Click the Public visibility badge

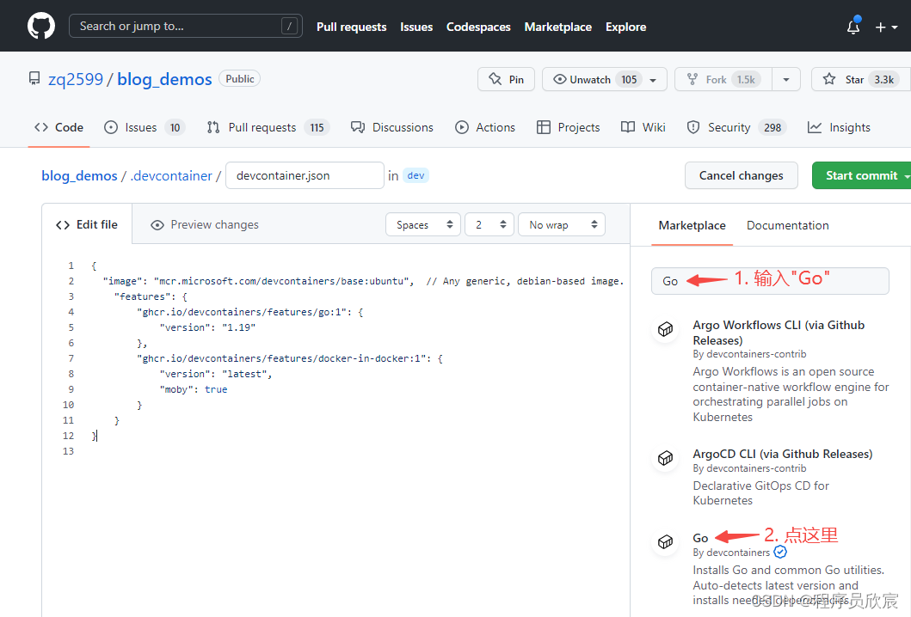pos(239,78)
